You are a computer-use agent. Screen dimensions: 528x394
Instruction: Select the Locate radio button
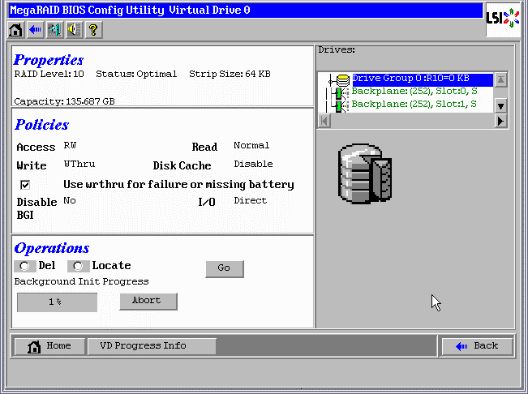pos(78,266)
